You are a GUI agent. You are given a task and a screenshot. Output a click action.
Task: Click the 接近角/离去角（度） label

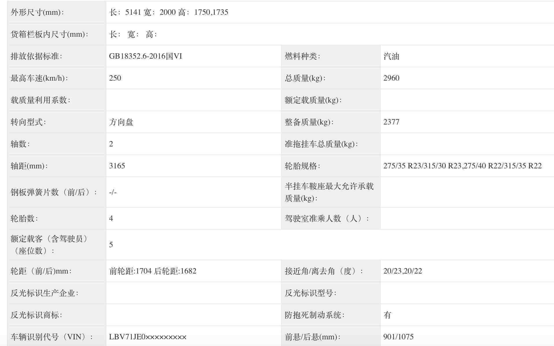(x=324, y=271)
